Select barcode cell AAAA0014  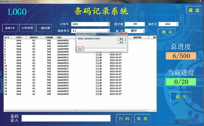point(63,63)
